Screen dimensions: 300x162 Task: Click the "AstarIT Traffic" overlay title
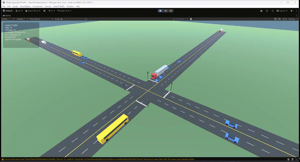[x=11, y=25]
